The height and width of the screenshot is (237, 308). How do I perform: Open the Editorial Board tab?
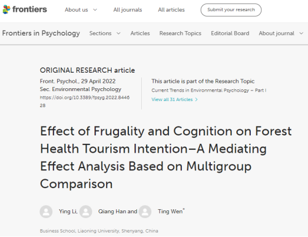pyautogui.click(x=230, y=33)
